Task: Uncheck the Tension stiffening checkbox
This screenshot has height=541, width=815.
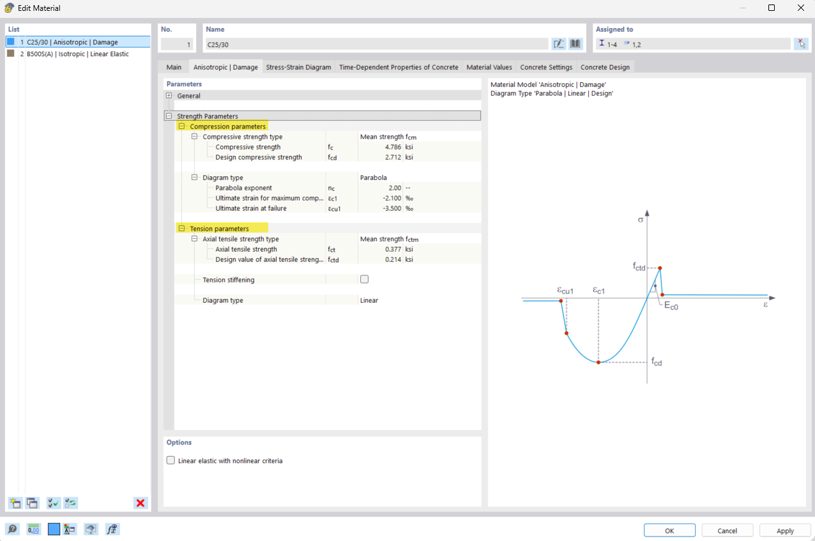Action: pyautogui.click(x=364, y=278)
